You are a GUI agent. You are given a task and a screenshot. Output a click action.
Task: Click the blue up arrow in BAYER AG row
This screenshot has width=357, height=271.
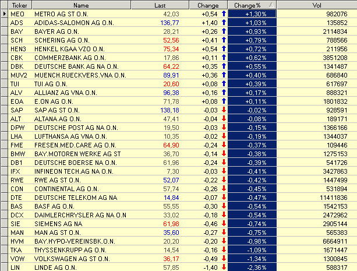pyautogui.click(x=224, y=31)
